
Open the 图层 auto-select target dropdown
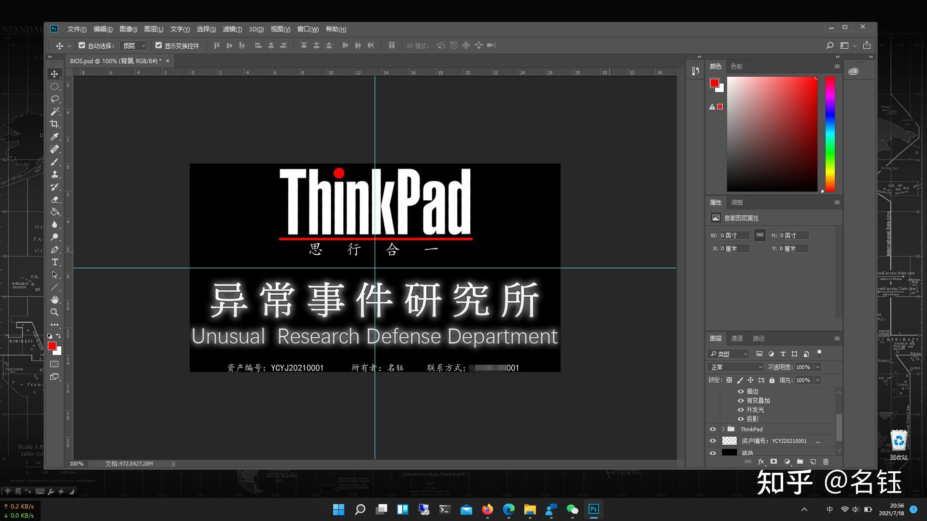133,45
